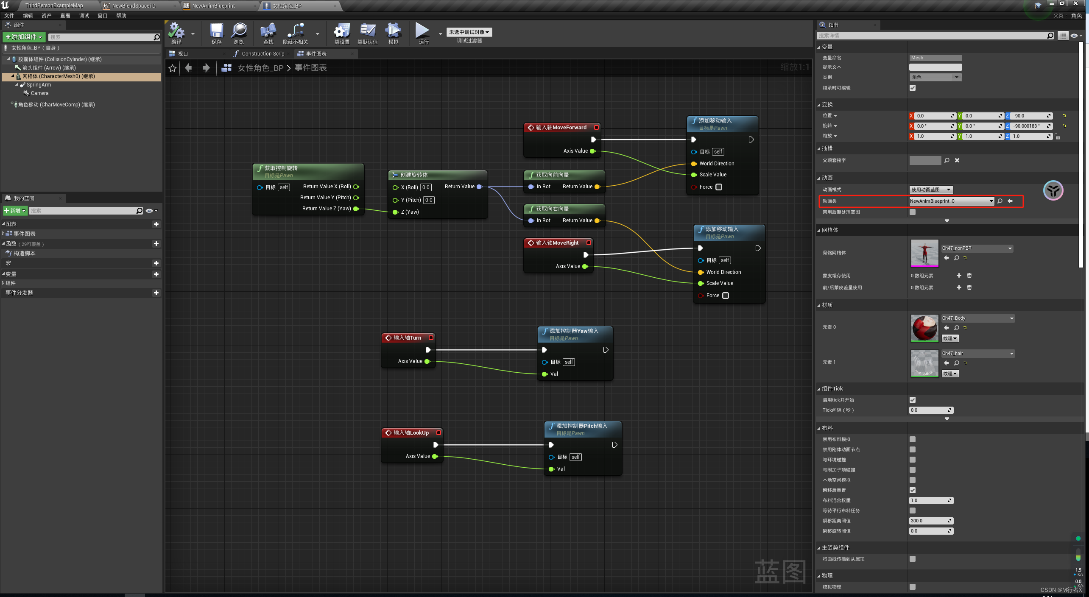Enable 模拟物理 checkbox
The image size is (1089, 597).
coord(913,587)
